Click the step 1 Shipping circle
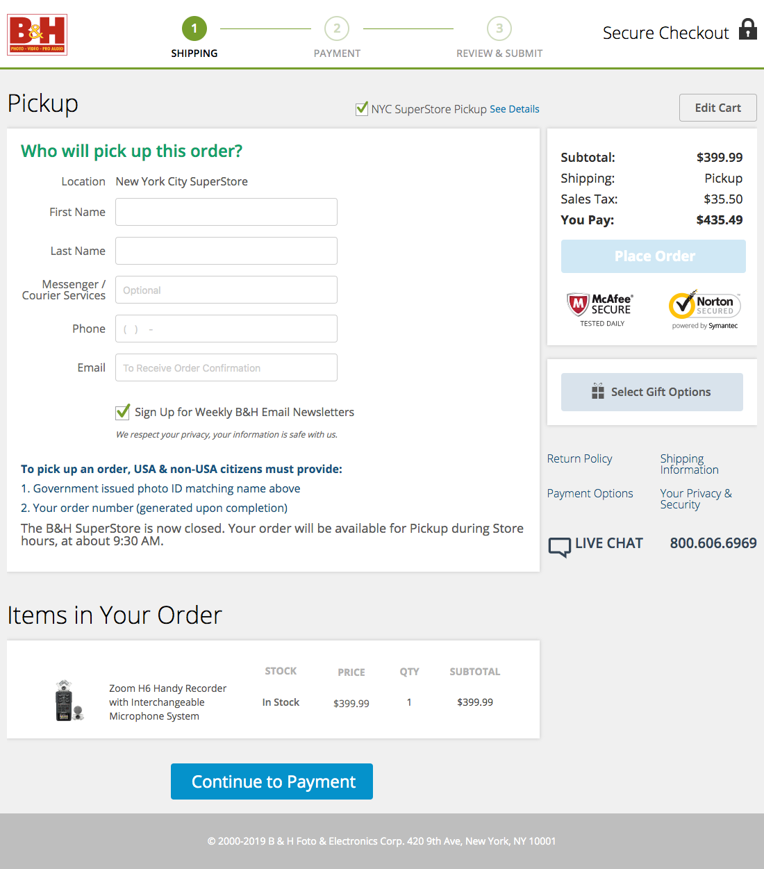 pyautogui.click(x=194, y=28)
